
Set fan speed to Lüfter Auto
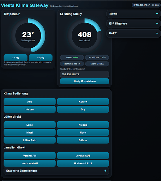click(x=30, y=140)
